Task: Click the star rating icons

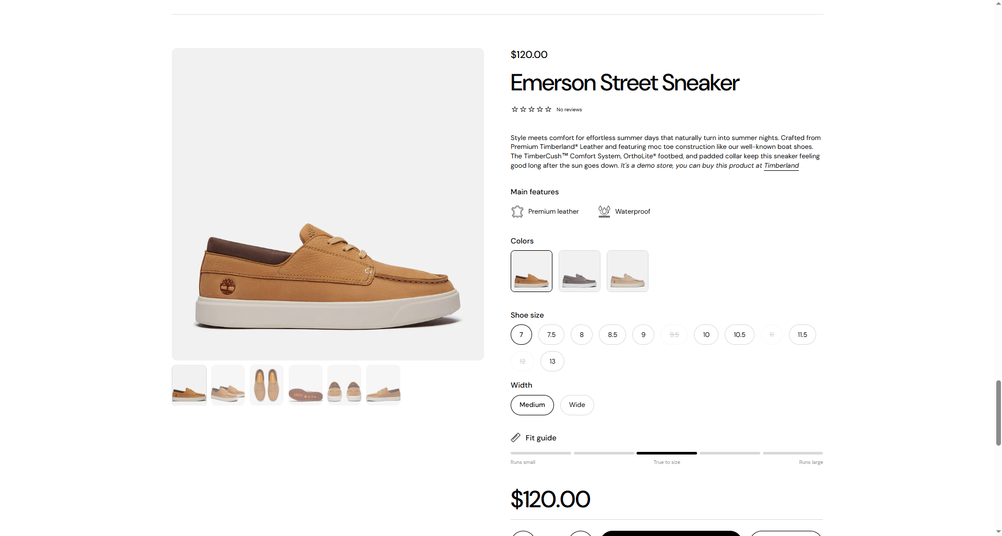Action: (x=531, y=110)
